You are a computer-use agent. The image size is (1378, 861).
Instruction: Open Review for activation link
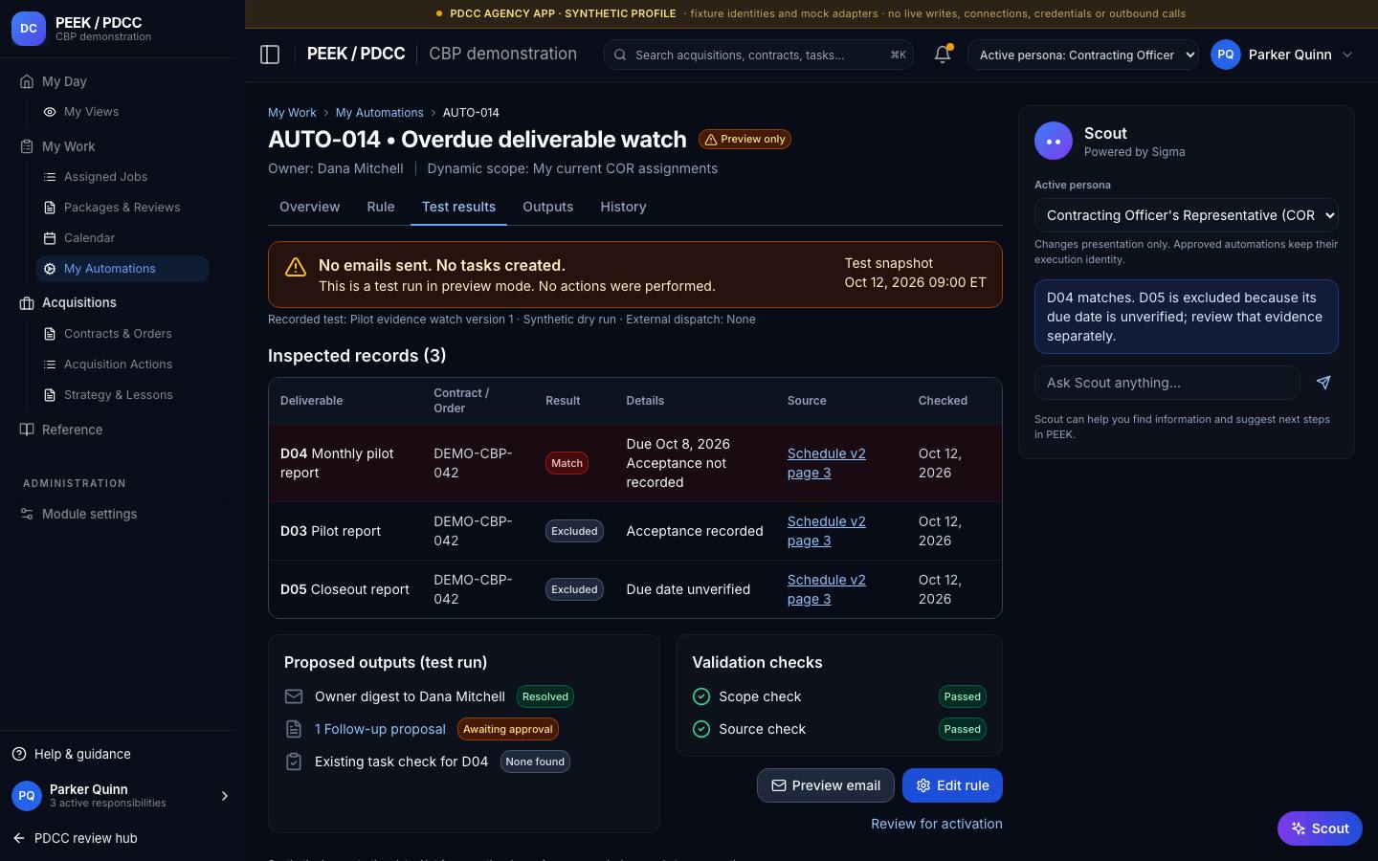(x=937, y=824)
